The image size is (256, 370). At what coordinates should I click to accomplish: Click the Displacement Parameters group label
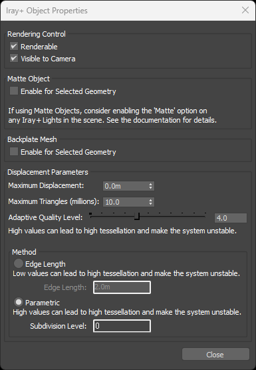(x=48, y=172)
